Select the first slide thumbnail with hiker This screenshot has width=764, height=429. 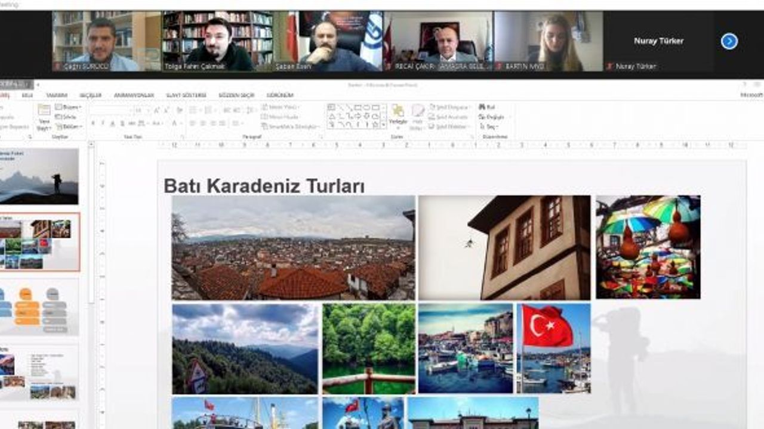pyautogui.click(x=39, y=177)
